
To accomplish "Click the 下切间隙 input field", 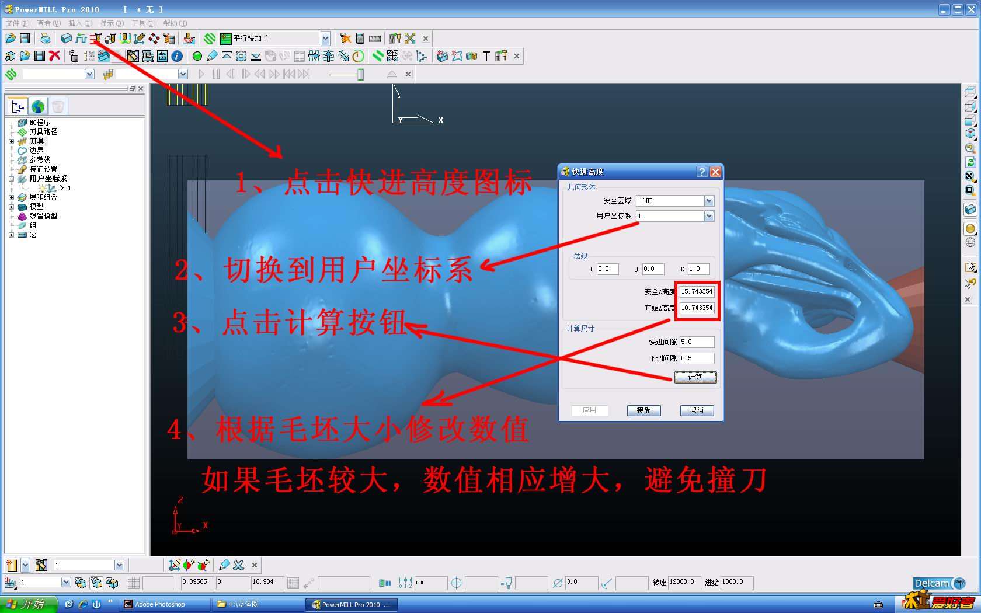I will pyautogui.click(x=697, y=358).
